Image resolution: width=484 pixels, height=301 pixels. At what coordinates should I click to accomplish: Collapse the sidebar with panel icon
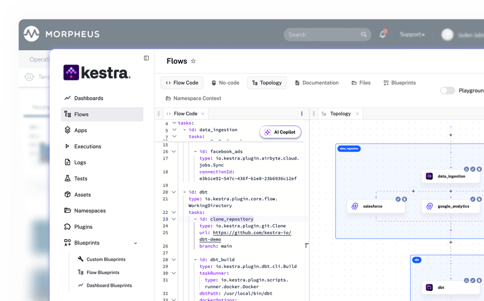pos(146,58)
